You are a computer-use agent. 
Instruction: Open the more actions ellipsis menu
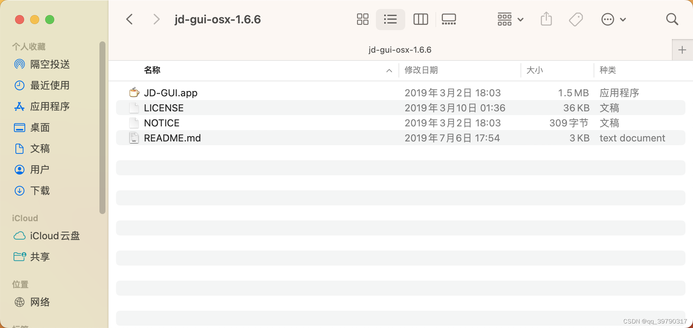(x=614, y=19)
